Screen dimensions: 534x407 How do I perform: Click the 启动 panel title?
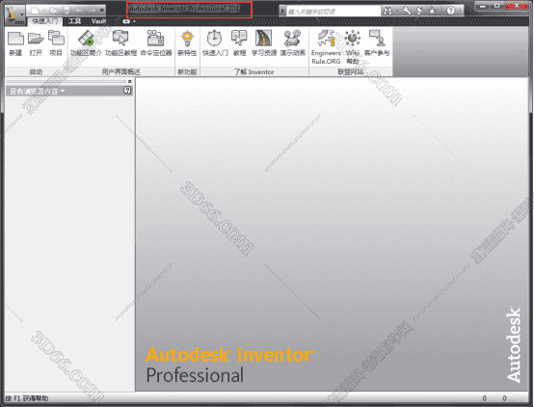tap(36, 72)
